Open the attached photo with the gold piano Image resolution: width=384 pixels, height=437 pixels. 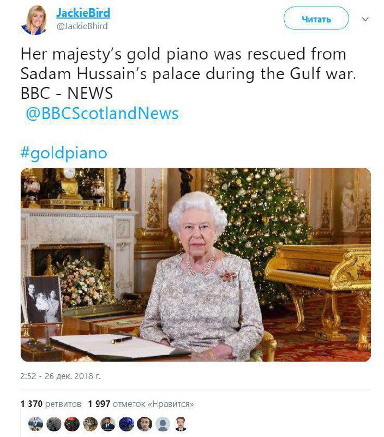tap(196, 265)
